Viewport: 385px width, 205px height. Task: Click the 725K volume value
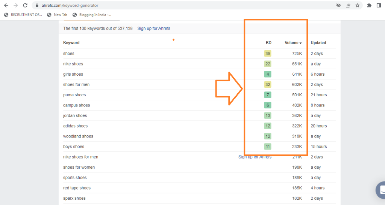tap(297, 54)
